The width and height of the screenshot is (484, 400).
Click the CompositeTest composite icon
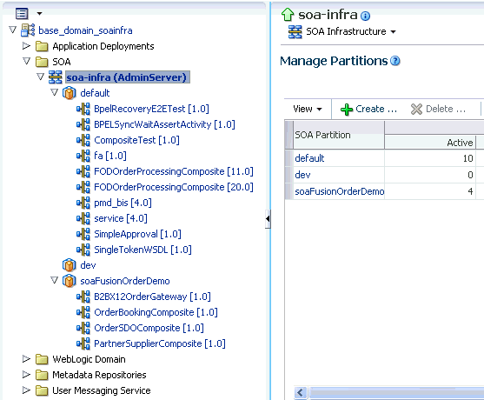(83, 140)
